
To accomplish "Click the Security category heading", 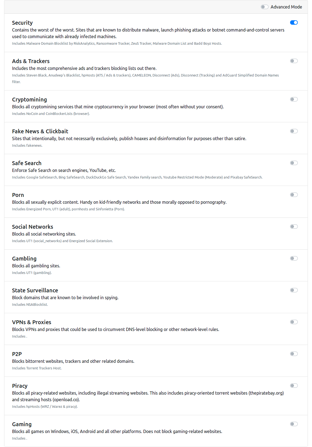I will (x=22, y=23).
